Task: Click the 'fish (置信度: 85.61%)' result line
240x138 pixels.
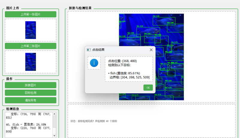Action: coord(124,73)
